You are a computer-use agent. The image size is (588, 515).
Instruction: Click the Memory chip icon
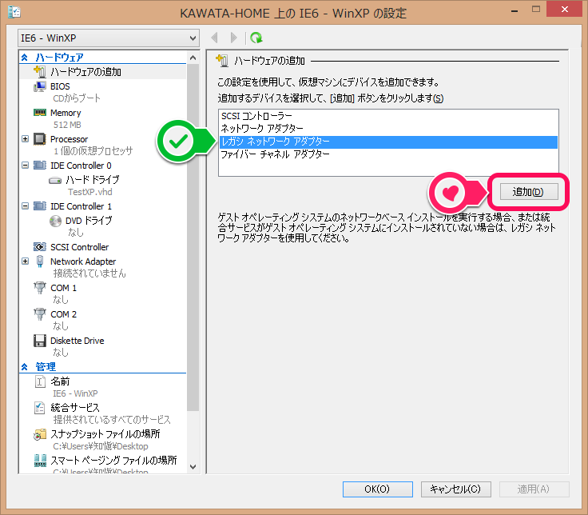[40, 113]
